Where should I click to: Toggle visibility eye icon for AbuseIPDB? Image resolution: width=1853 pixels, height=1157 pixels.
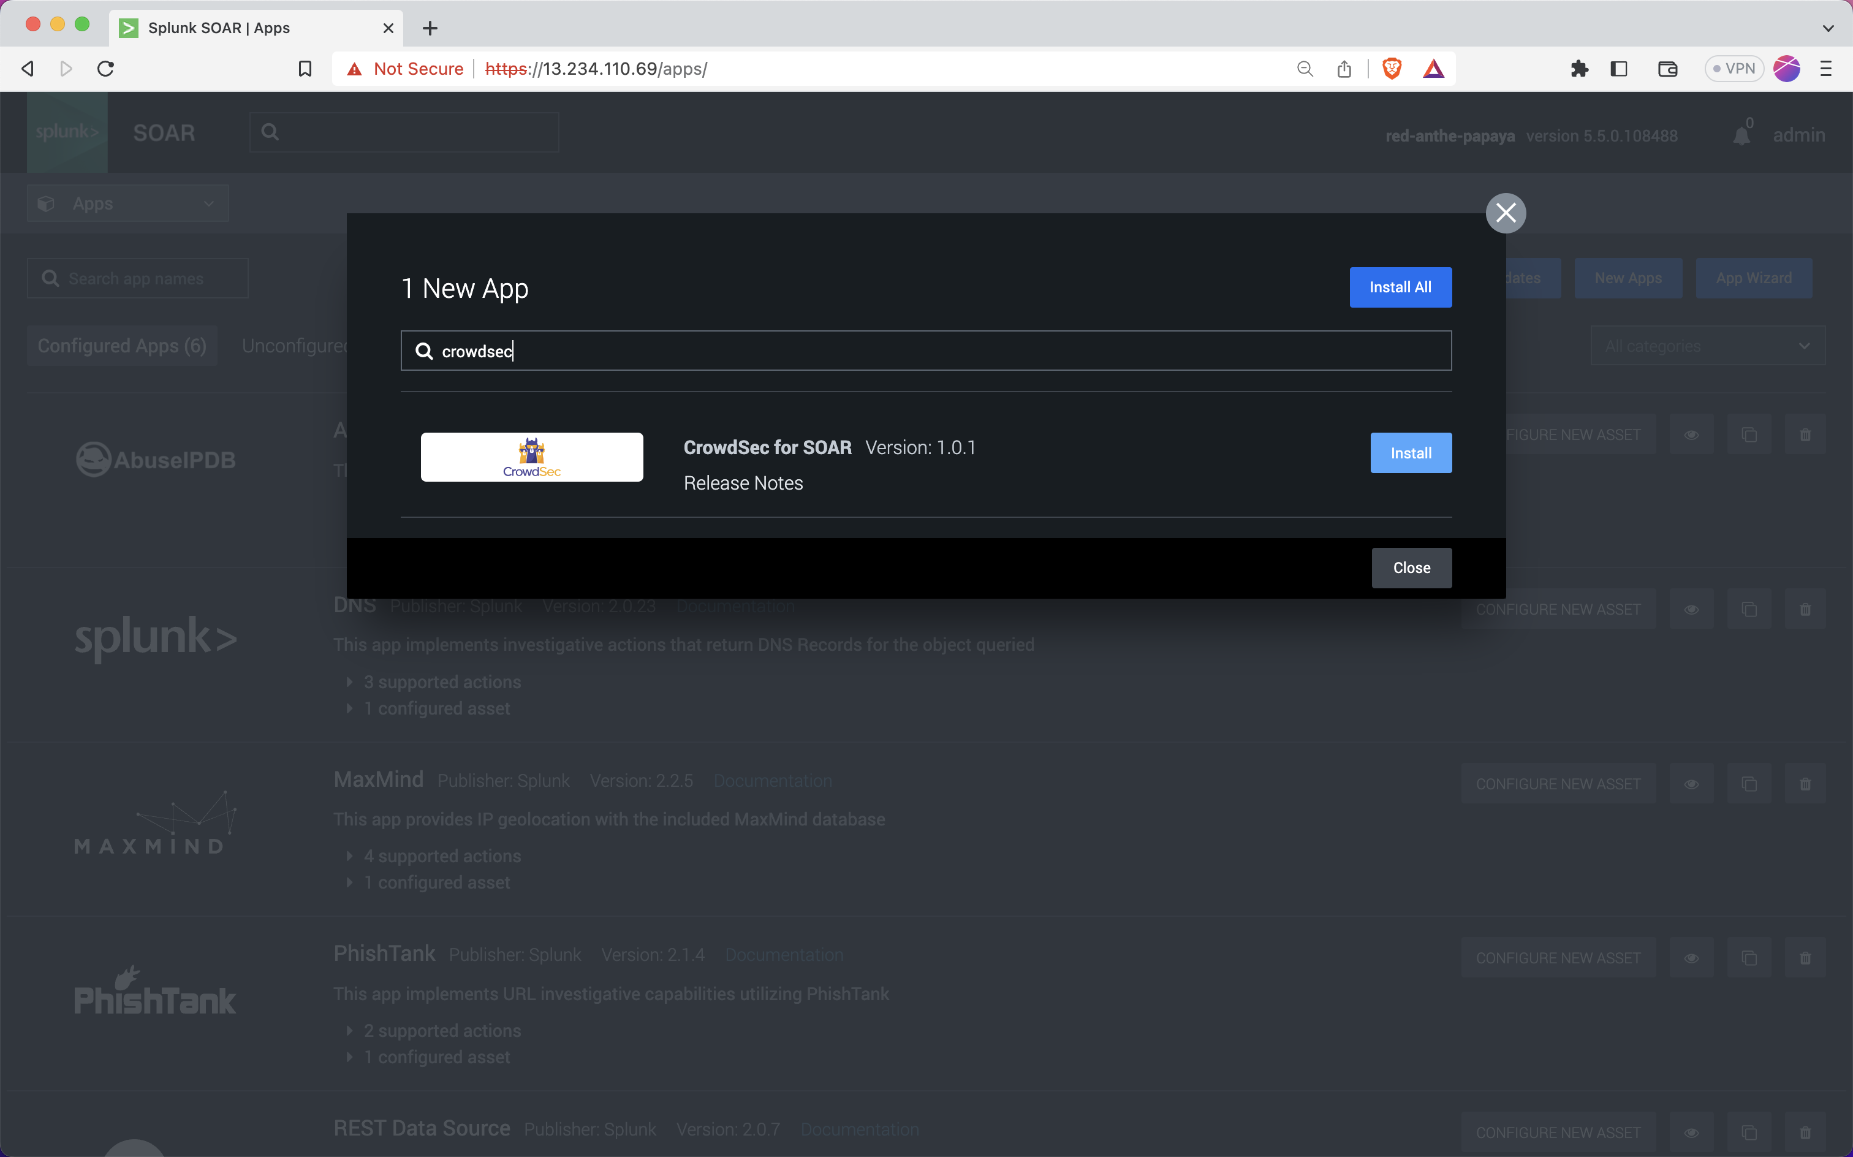1691,433
